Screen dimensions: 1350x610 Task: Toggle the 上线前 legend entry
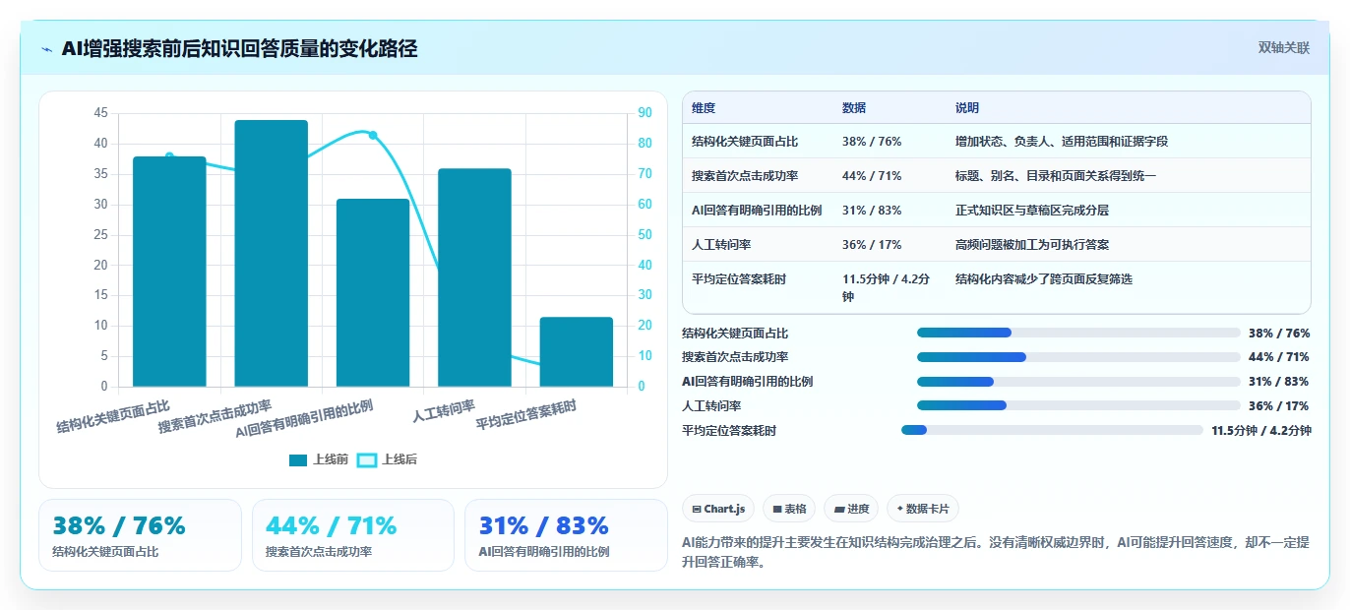[319, 459]
